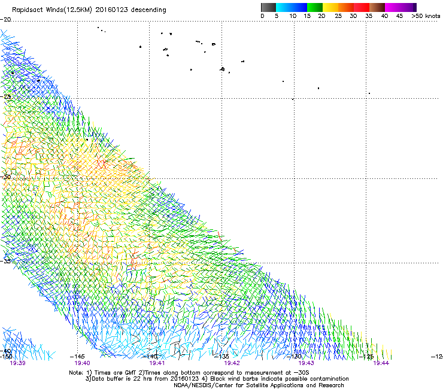Click the longitude label '-140'
Viewport: 443px width, 389px height.
point(150,357)
